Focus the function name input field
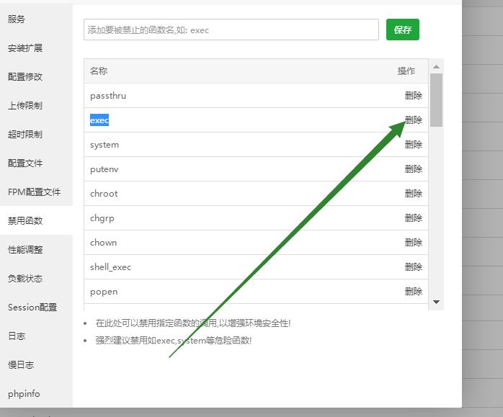 (231, 30)
